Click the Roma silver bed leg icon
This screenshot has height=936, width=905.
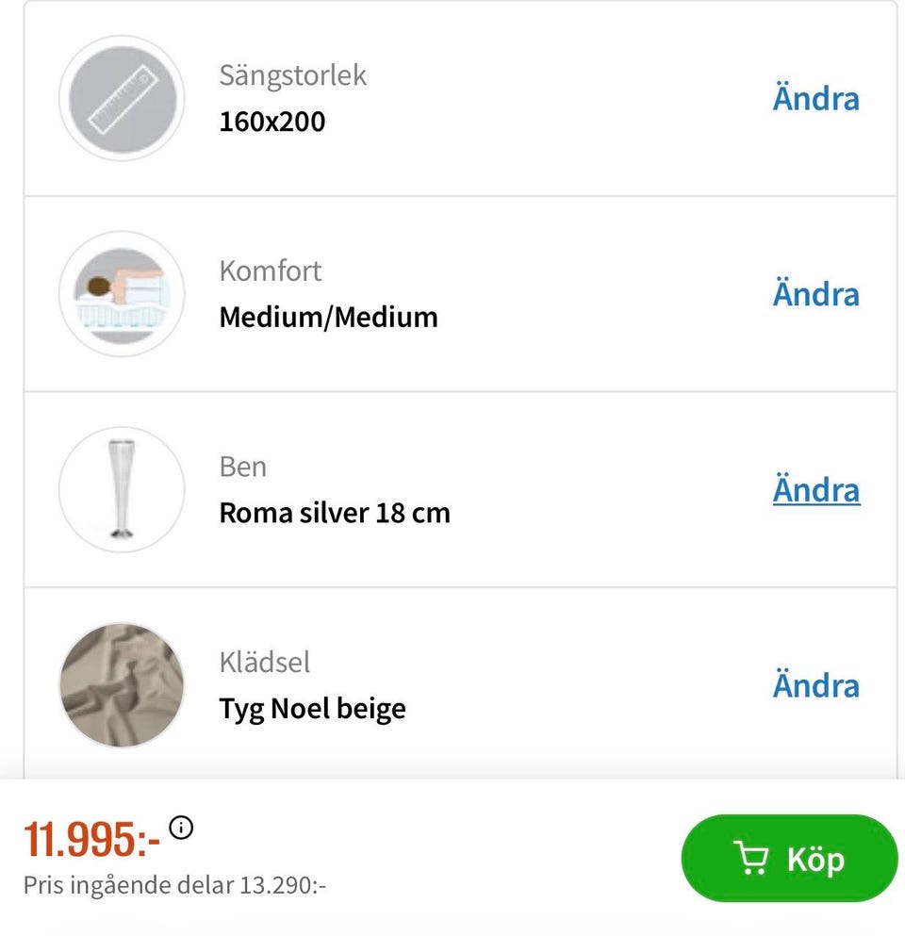[x=122, y=489]
